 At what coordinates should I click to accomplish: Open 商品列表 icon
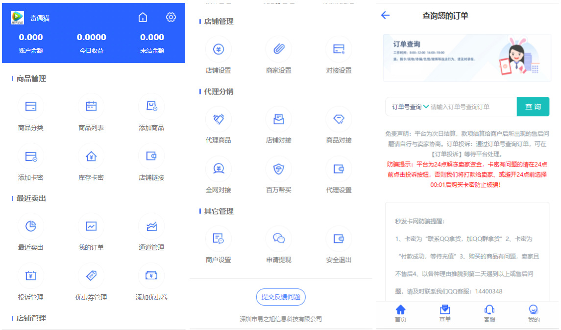pyautogui.click(x=91, y=106)
